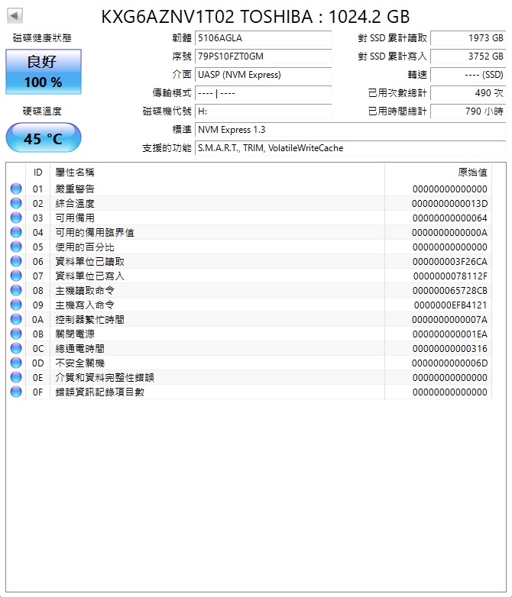Click the status orb for 05 使用的百分比
This screenshot has height=597, width=512.
click(x=16, y=247)
